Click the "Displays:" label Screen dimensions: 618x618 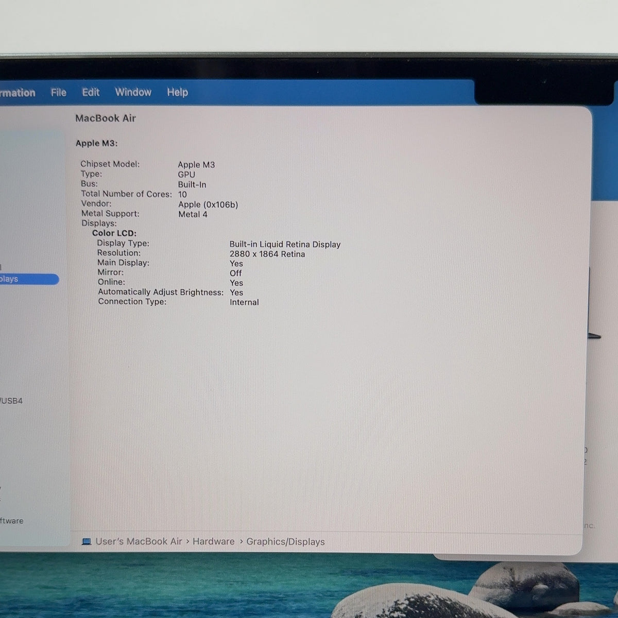coord(99,224)
